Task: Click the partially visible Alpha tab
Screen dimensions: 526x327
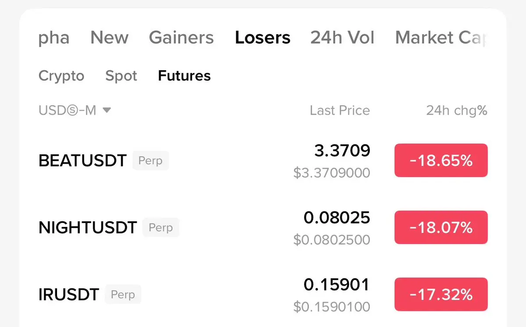Action: (x=54, y=38)
